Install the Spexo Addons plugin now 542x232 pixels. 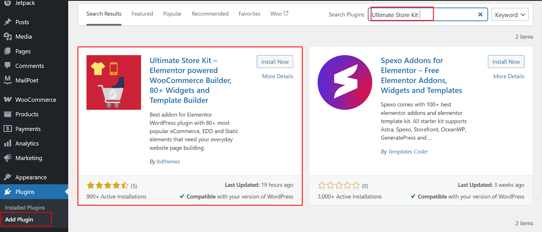506,62
